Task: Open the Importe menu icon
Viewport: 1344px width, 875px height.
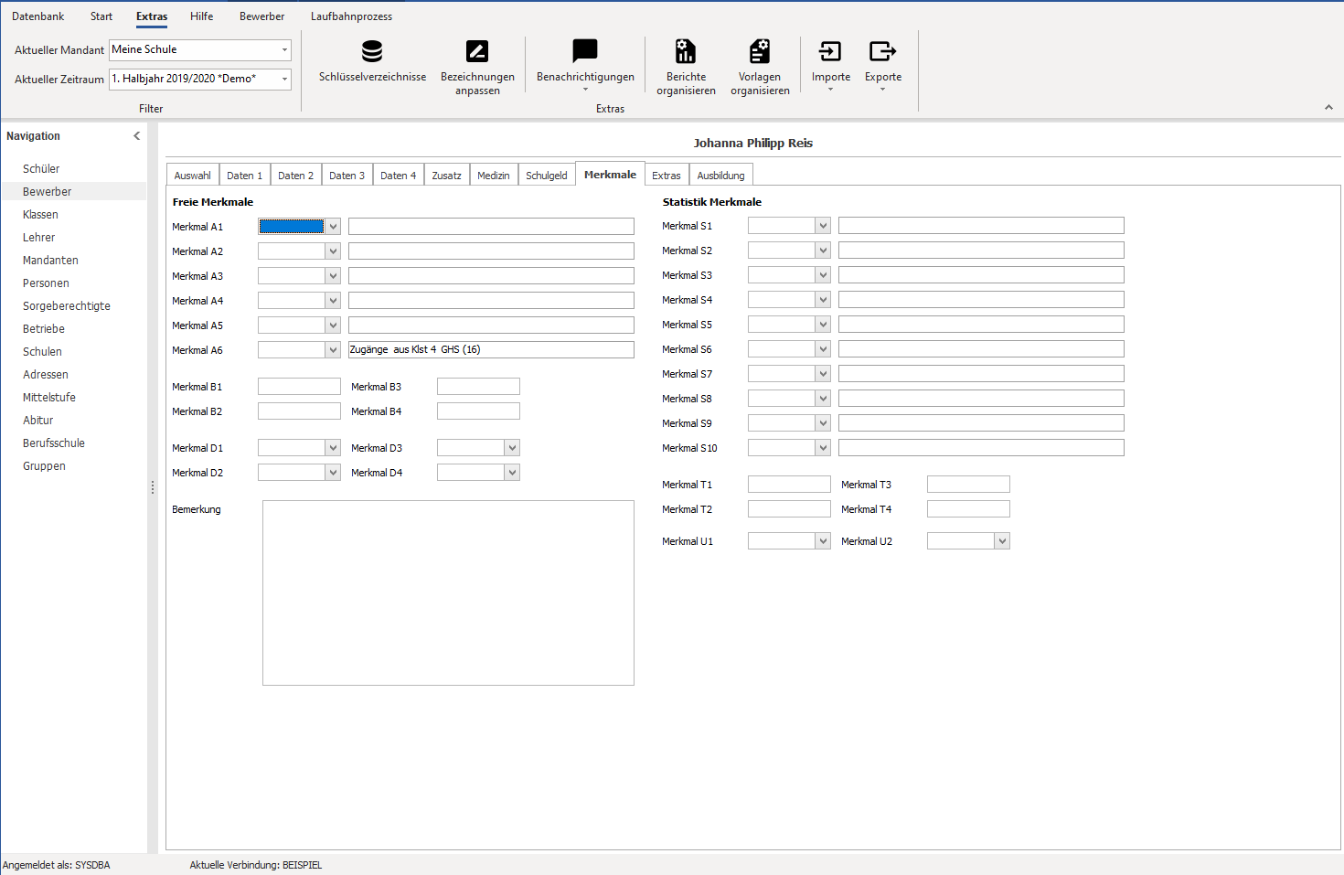Action: click(830, 51)
